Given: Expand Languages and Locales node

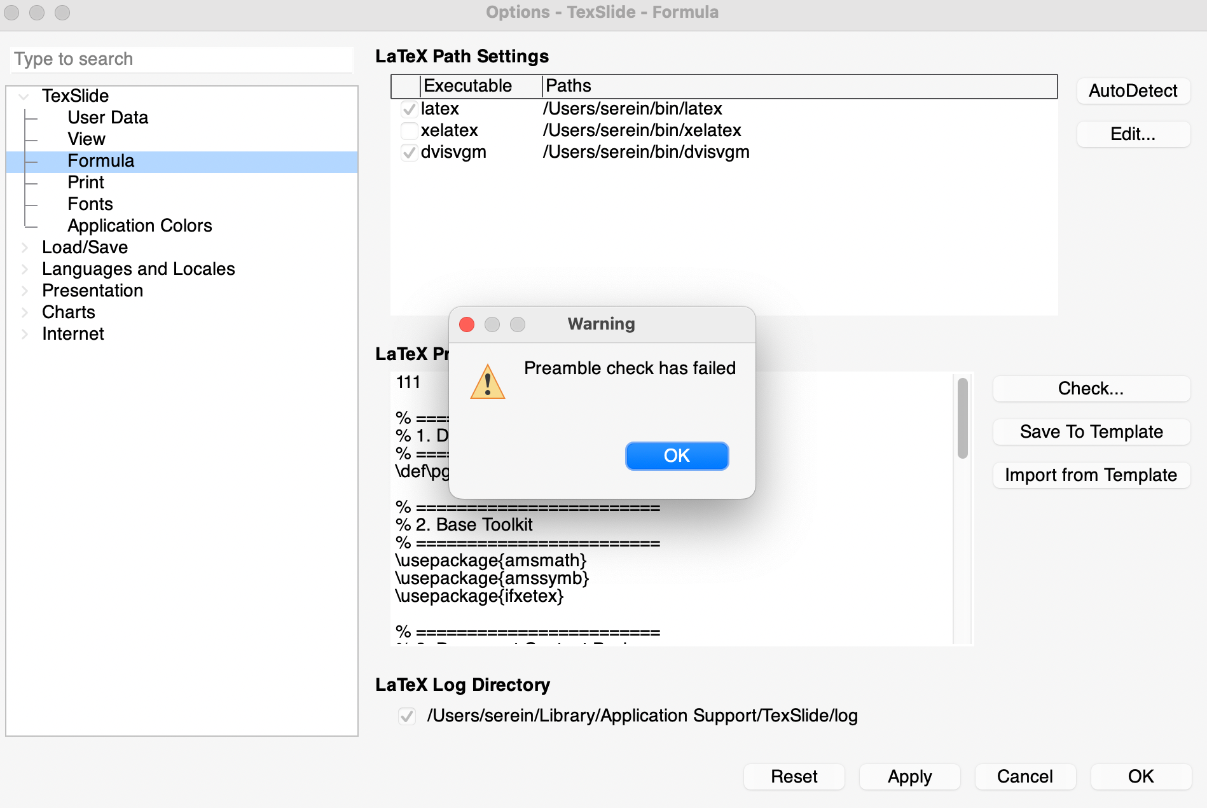Looking at the screenshot, I should pyautogui.click(x=24, y=269).
